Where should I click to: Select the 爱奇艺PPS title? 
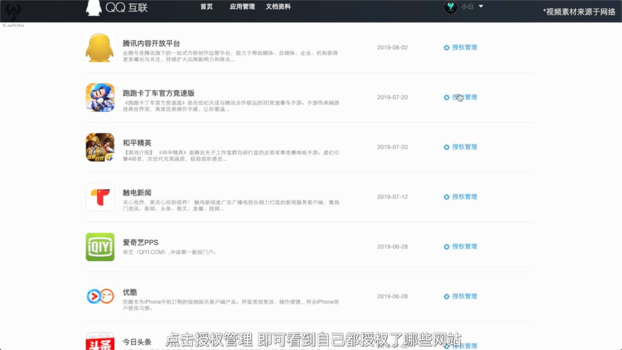coord(141,242)
